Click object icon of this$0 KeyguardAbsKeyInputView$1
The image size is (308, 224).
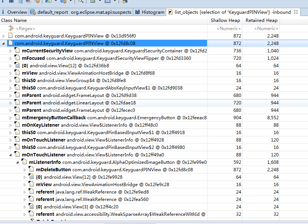tap(17, 88)
